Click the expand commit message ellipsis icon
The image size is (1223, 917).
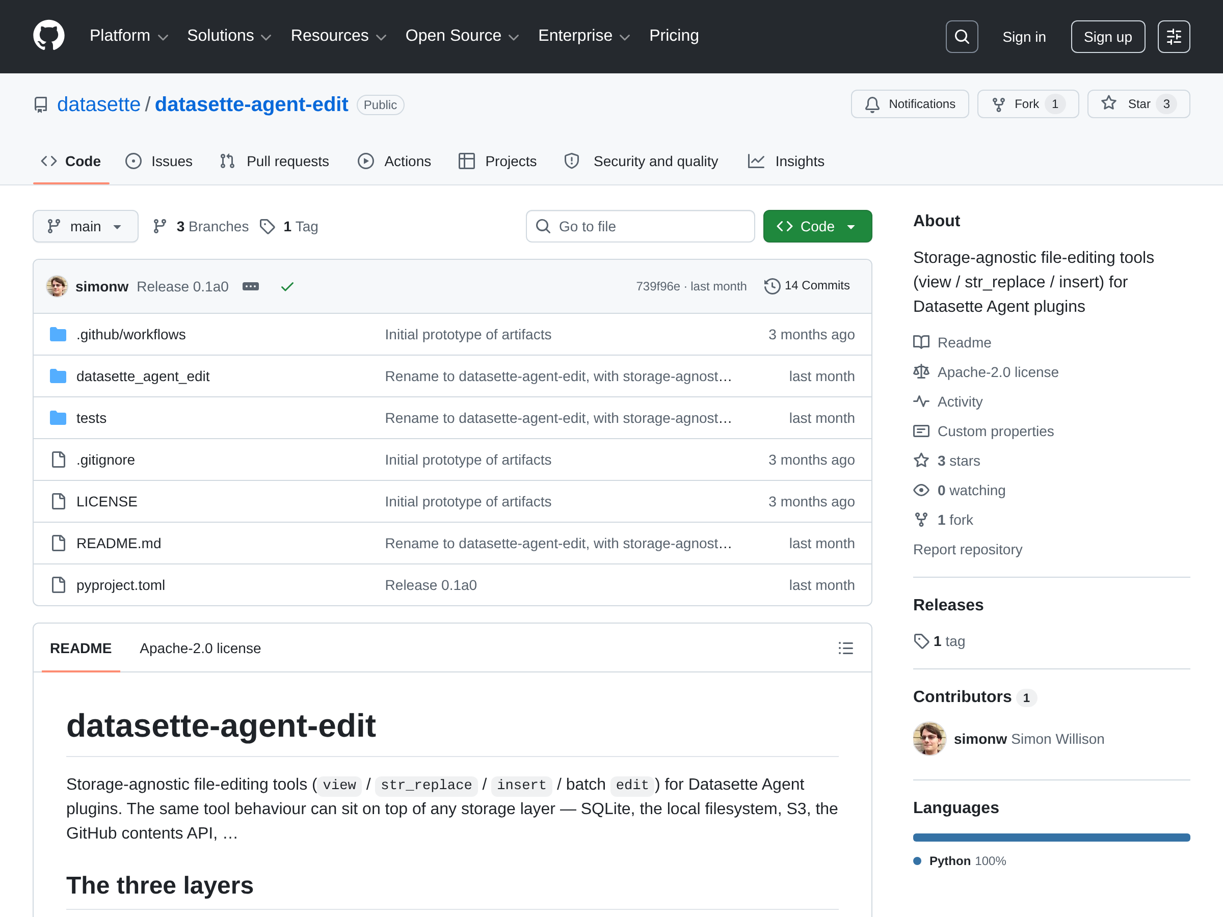pyautogui.click(x=251, y=286)
